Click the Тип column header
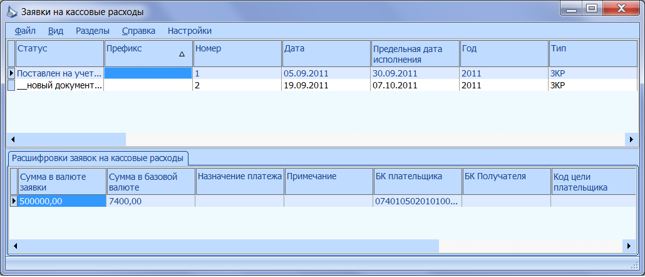Viewport: 645px width, 277px height. 593,53
